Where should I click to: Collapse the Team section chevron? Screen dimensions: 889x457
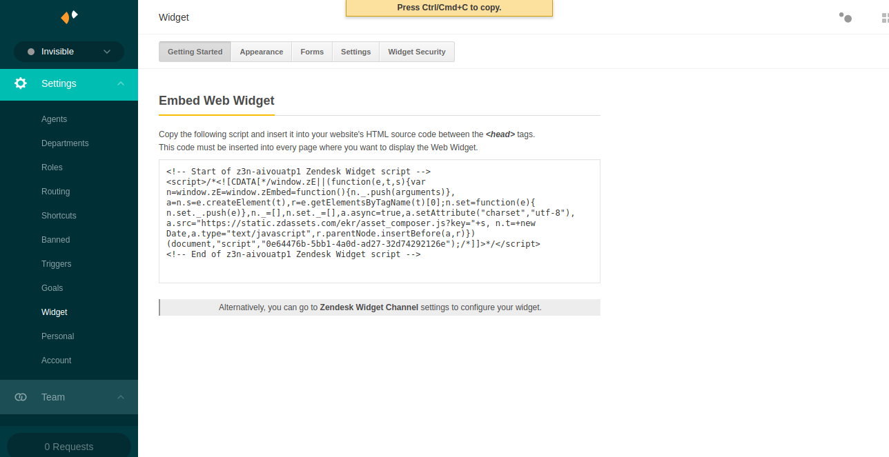(x=121, y=397)
